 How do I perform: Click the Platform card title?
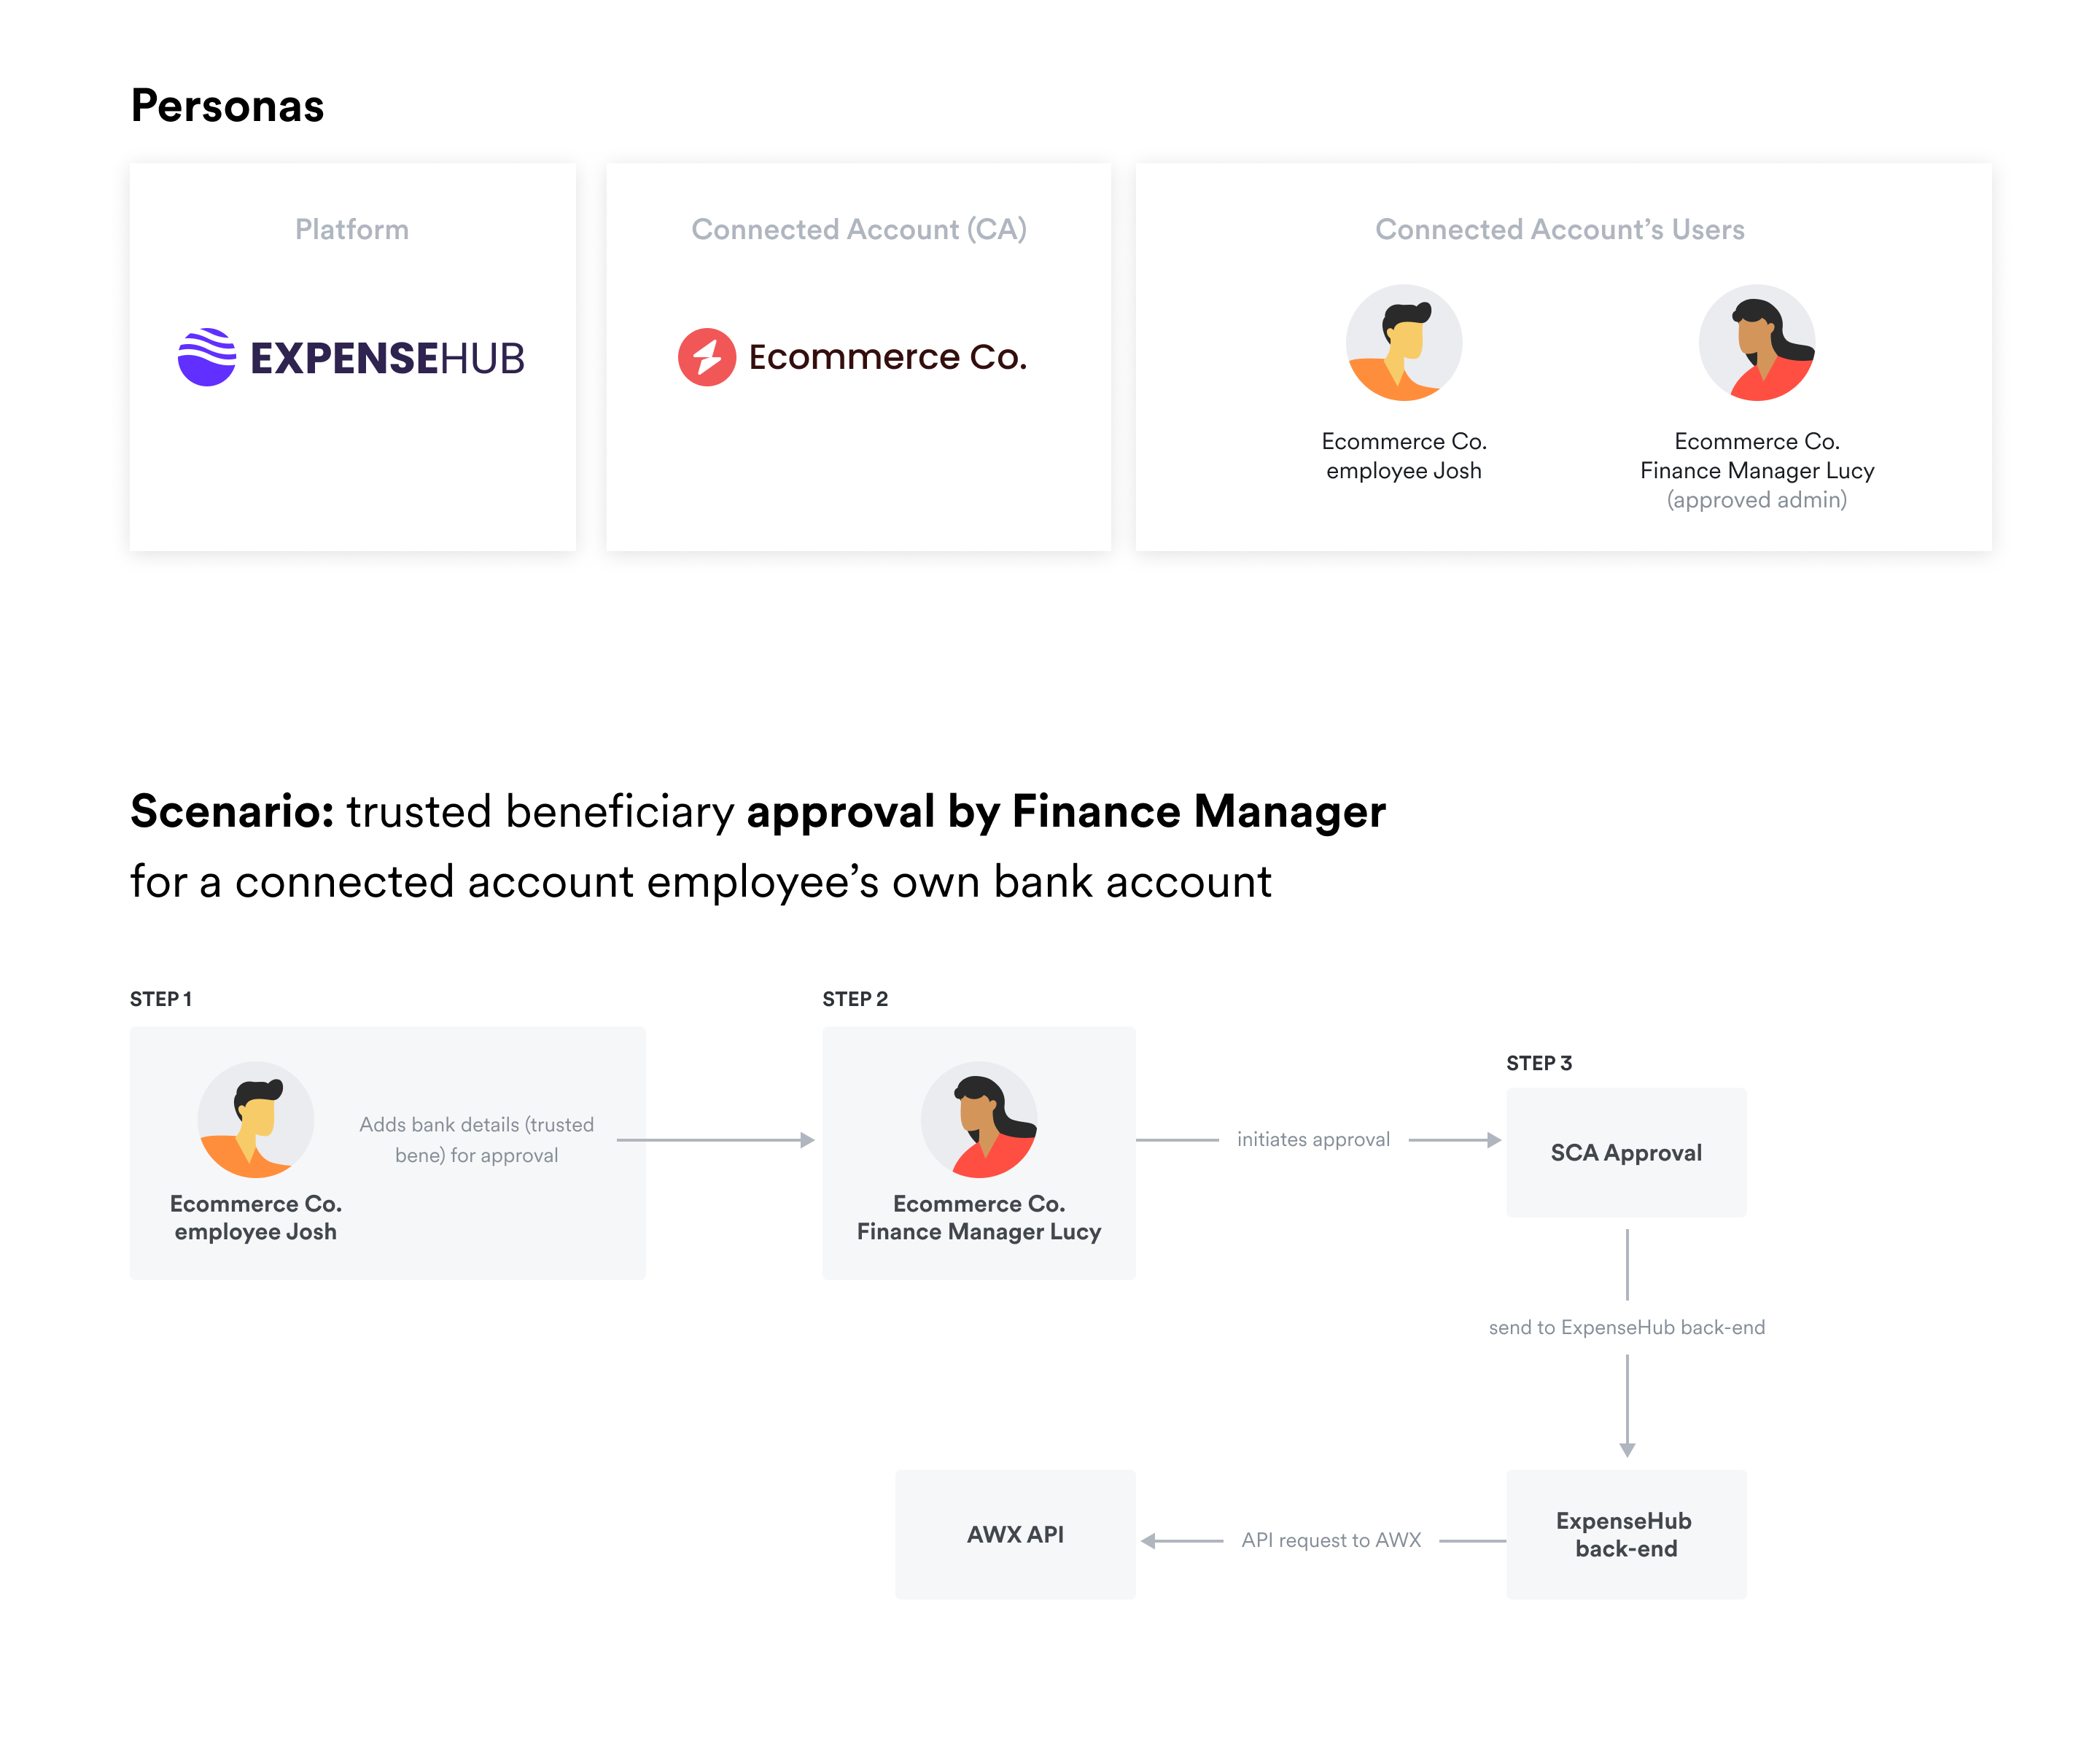352,229
